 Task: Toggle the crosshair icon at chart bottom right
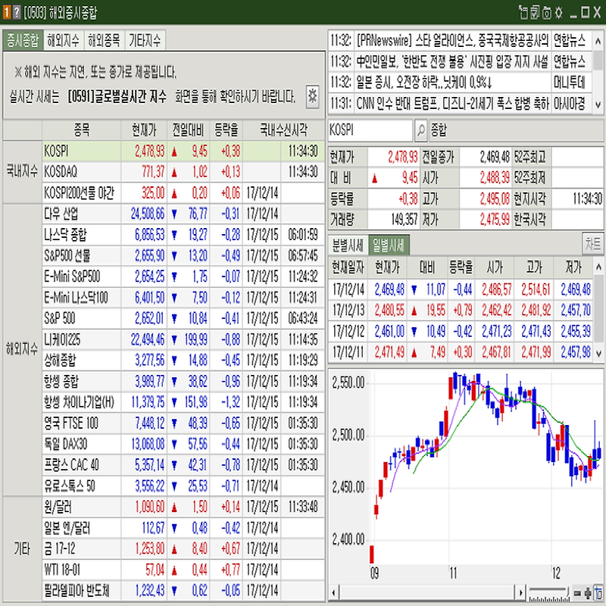(598, 592)
